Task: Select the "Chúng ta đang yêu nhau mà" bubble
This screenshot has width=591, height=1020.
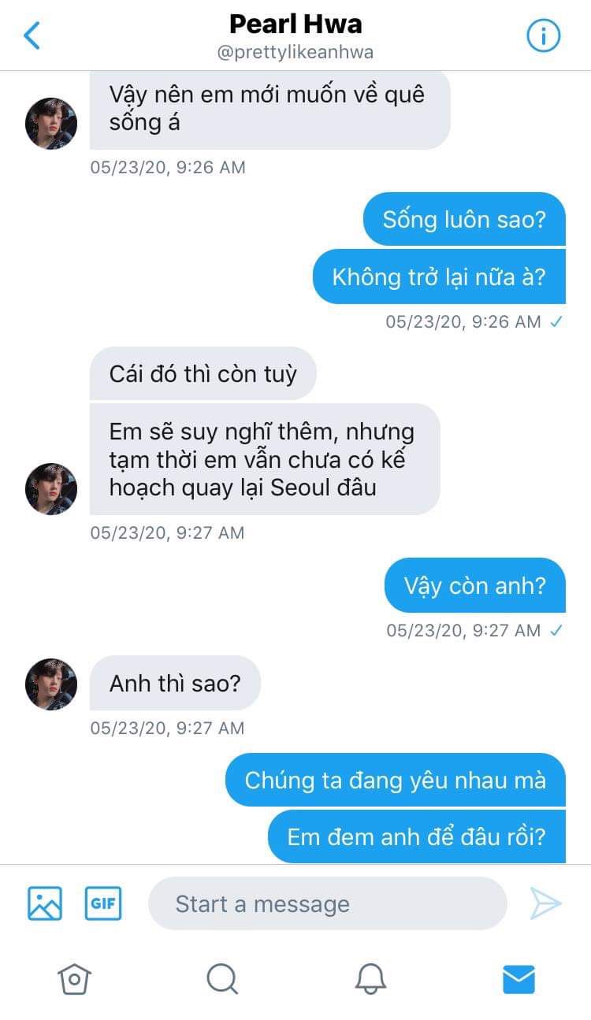Action: 396,780
